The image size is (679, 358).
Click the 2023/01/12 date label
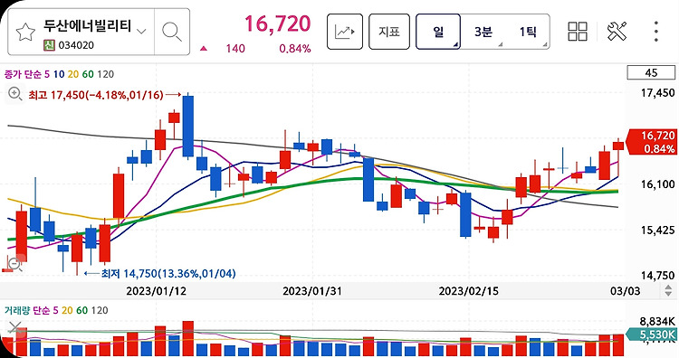(156, 291)
